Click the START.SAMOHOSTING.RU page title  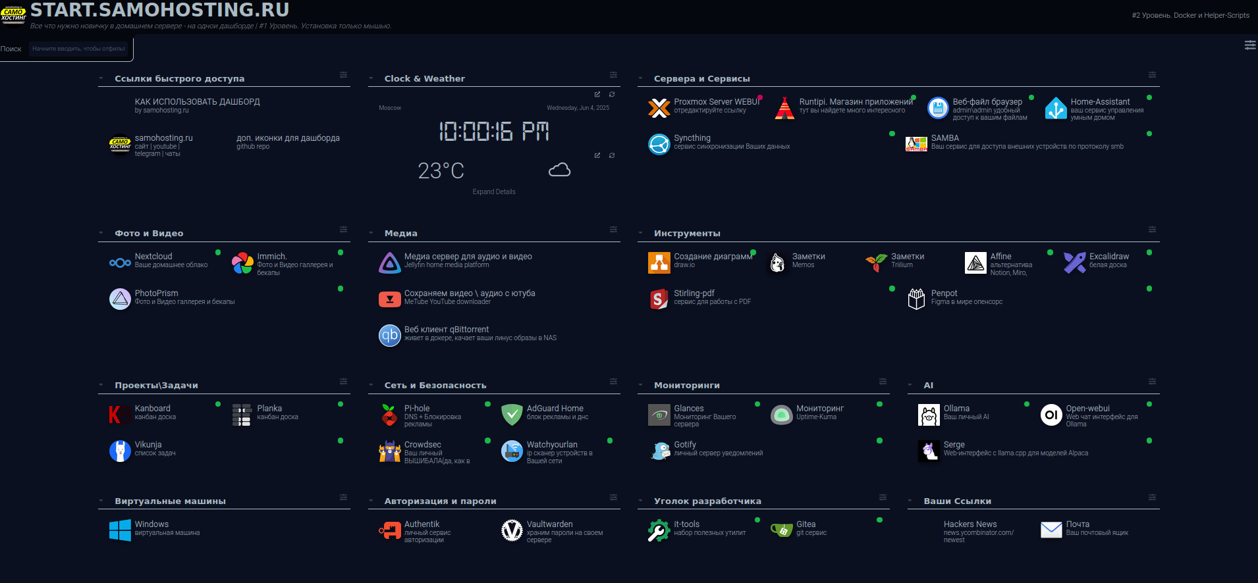coord(160,10)
